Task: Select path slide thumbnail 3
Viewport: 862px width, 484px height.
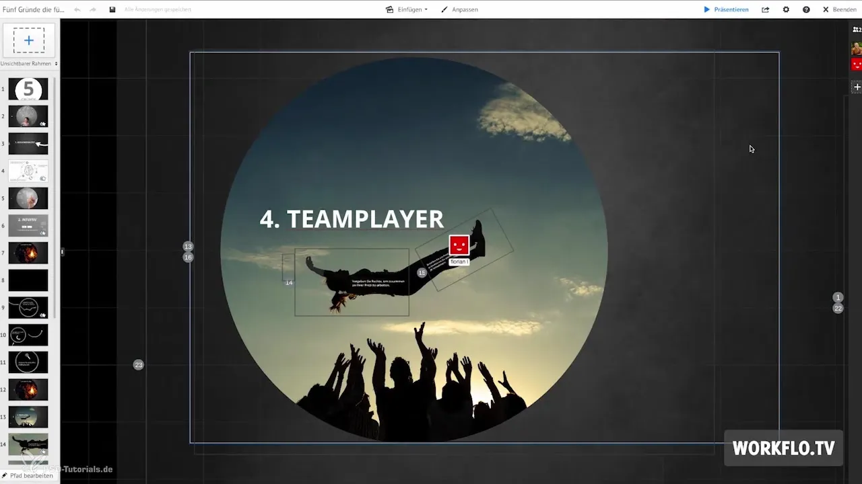Action: coord(28,144)
